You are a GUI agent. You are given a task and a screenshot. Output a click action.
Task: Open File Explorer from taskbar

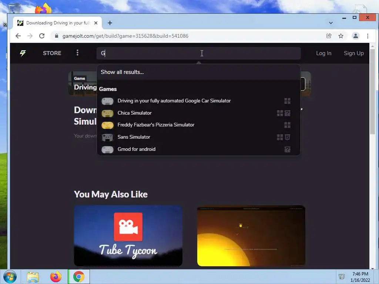pyautogui.click(x=33, y=277)
